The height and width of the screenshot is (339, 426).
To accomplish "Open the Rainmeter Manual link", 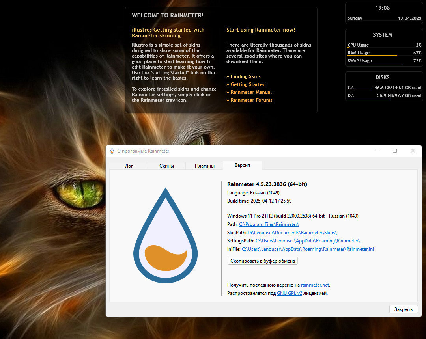I will (x=251, y=92).
